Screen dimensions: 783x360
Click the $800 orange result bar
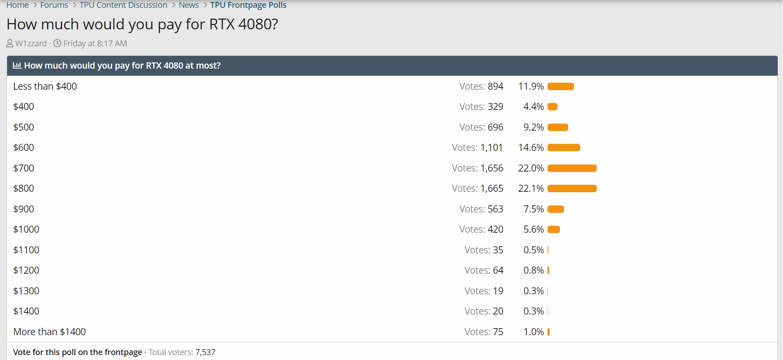click(572, 188)
